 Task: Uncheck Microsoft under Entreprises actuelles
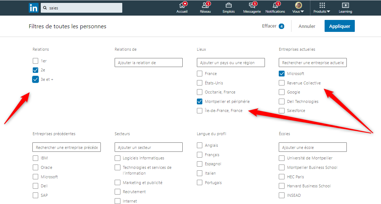(x=282, y=73)
